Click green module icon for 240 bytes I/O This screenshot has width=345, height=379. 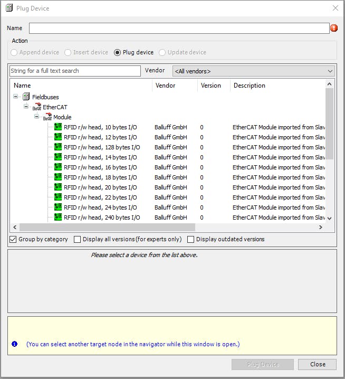point(58,217)
